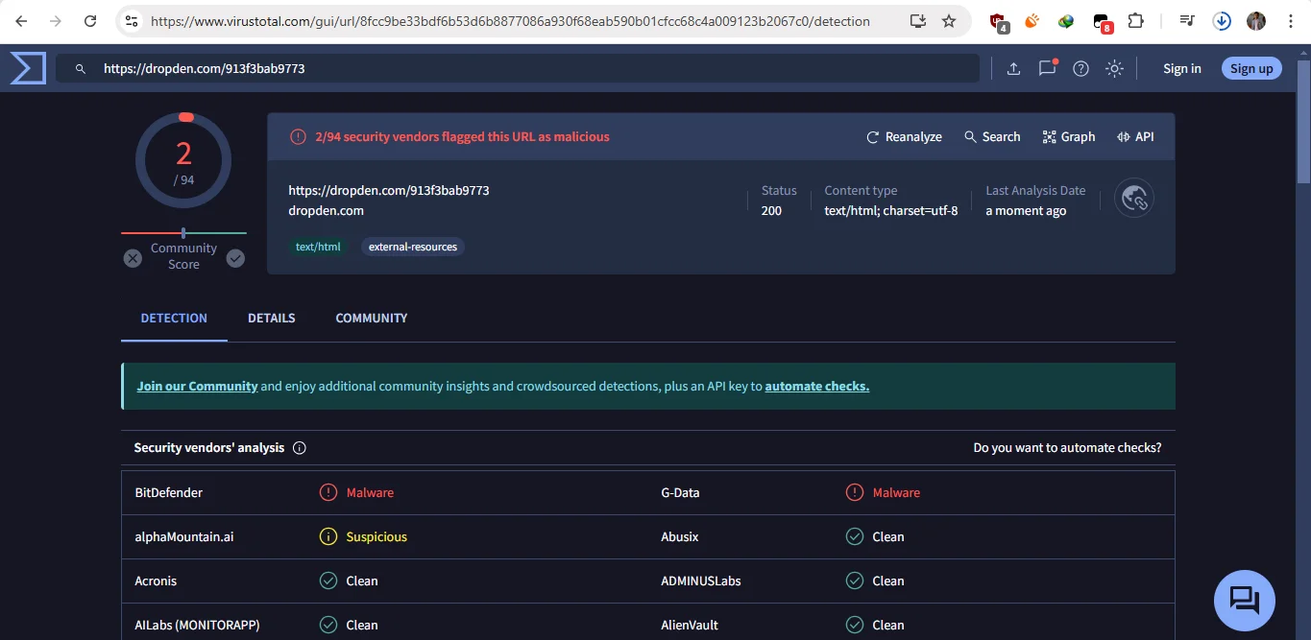Click Do you want to automate checks?
This screenshot has width=1311, height=640.
click(x=1067, y=448)
